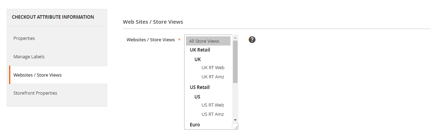Screen dimensions: 432x131
Task: Open the Storefront Properties tab
Action: [x=57, y=93]
